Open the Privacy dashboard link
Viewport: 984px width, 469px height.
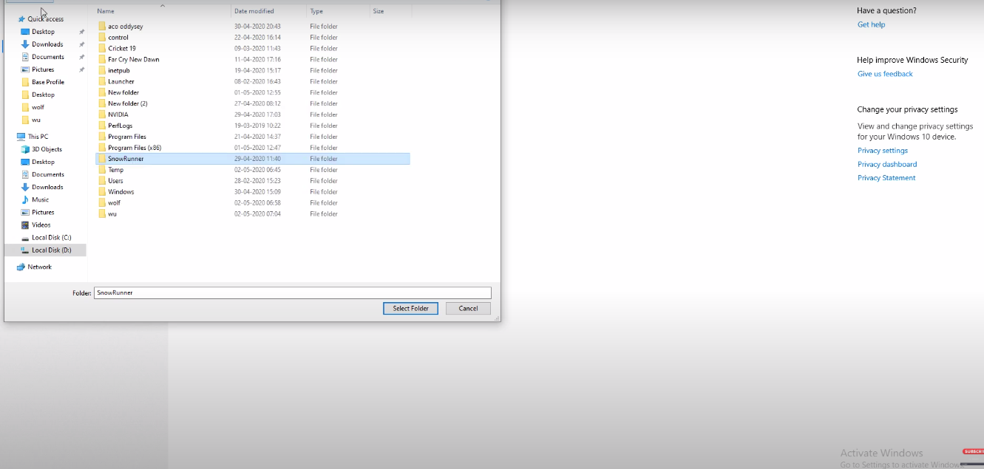[886, 164]
